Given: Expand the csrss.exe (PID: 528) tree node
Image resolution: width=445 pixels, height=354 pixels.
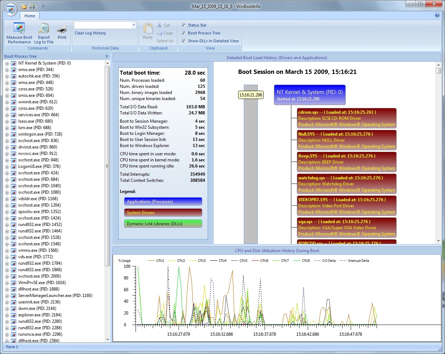Looking at the screenshot, I should (x=7, y=89).
